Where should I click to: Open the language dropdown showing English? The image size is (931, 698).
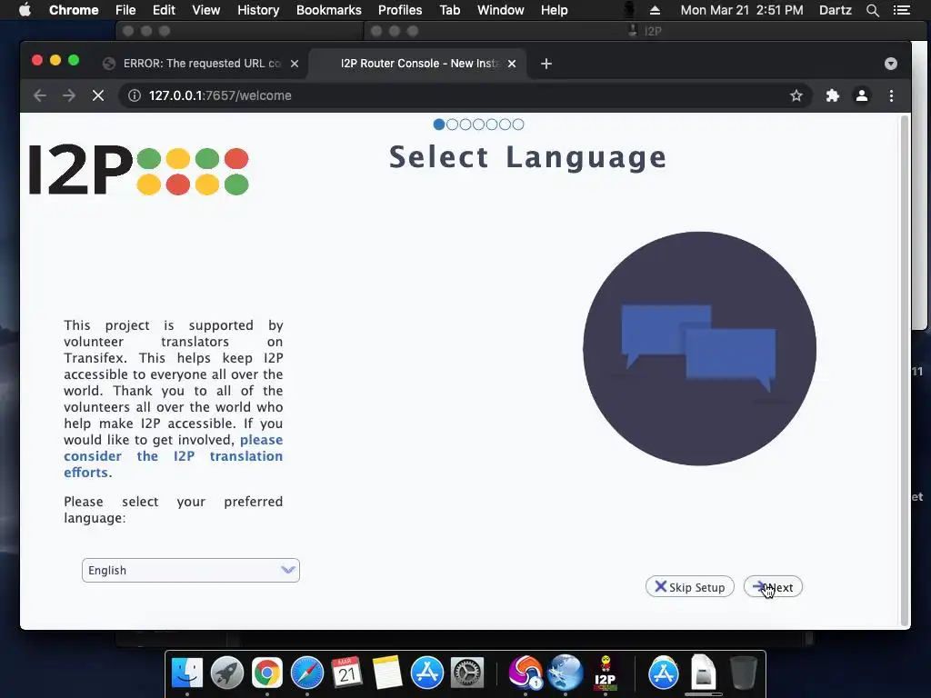pyautogui.click(x=191, y=571)
